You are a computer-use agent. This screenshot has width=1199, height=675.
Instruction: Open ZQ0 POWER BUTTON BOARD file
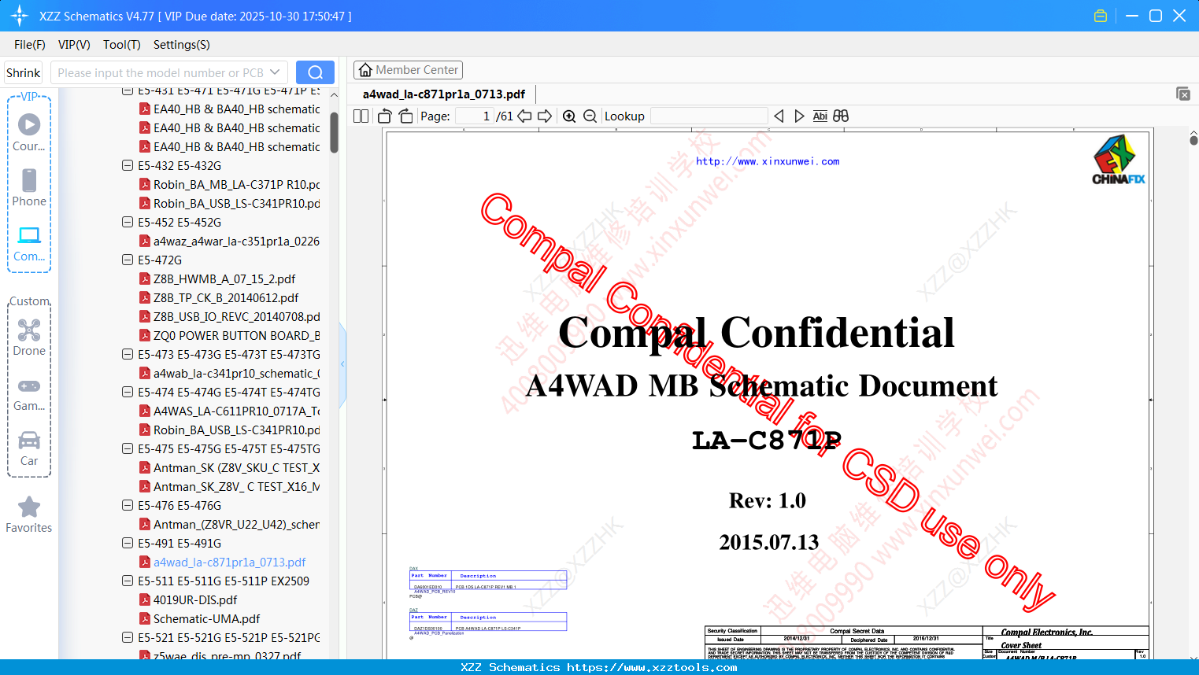[237, 335]
